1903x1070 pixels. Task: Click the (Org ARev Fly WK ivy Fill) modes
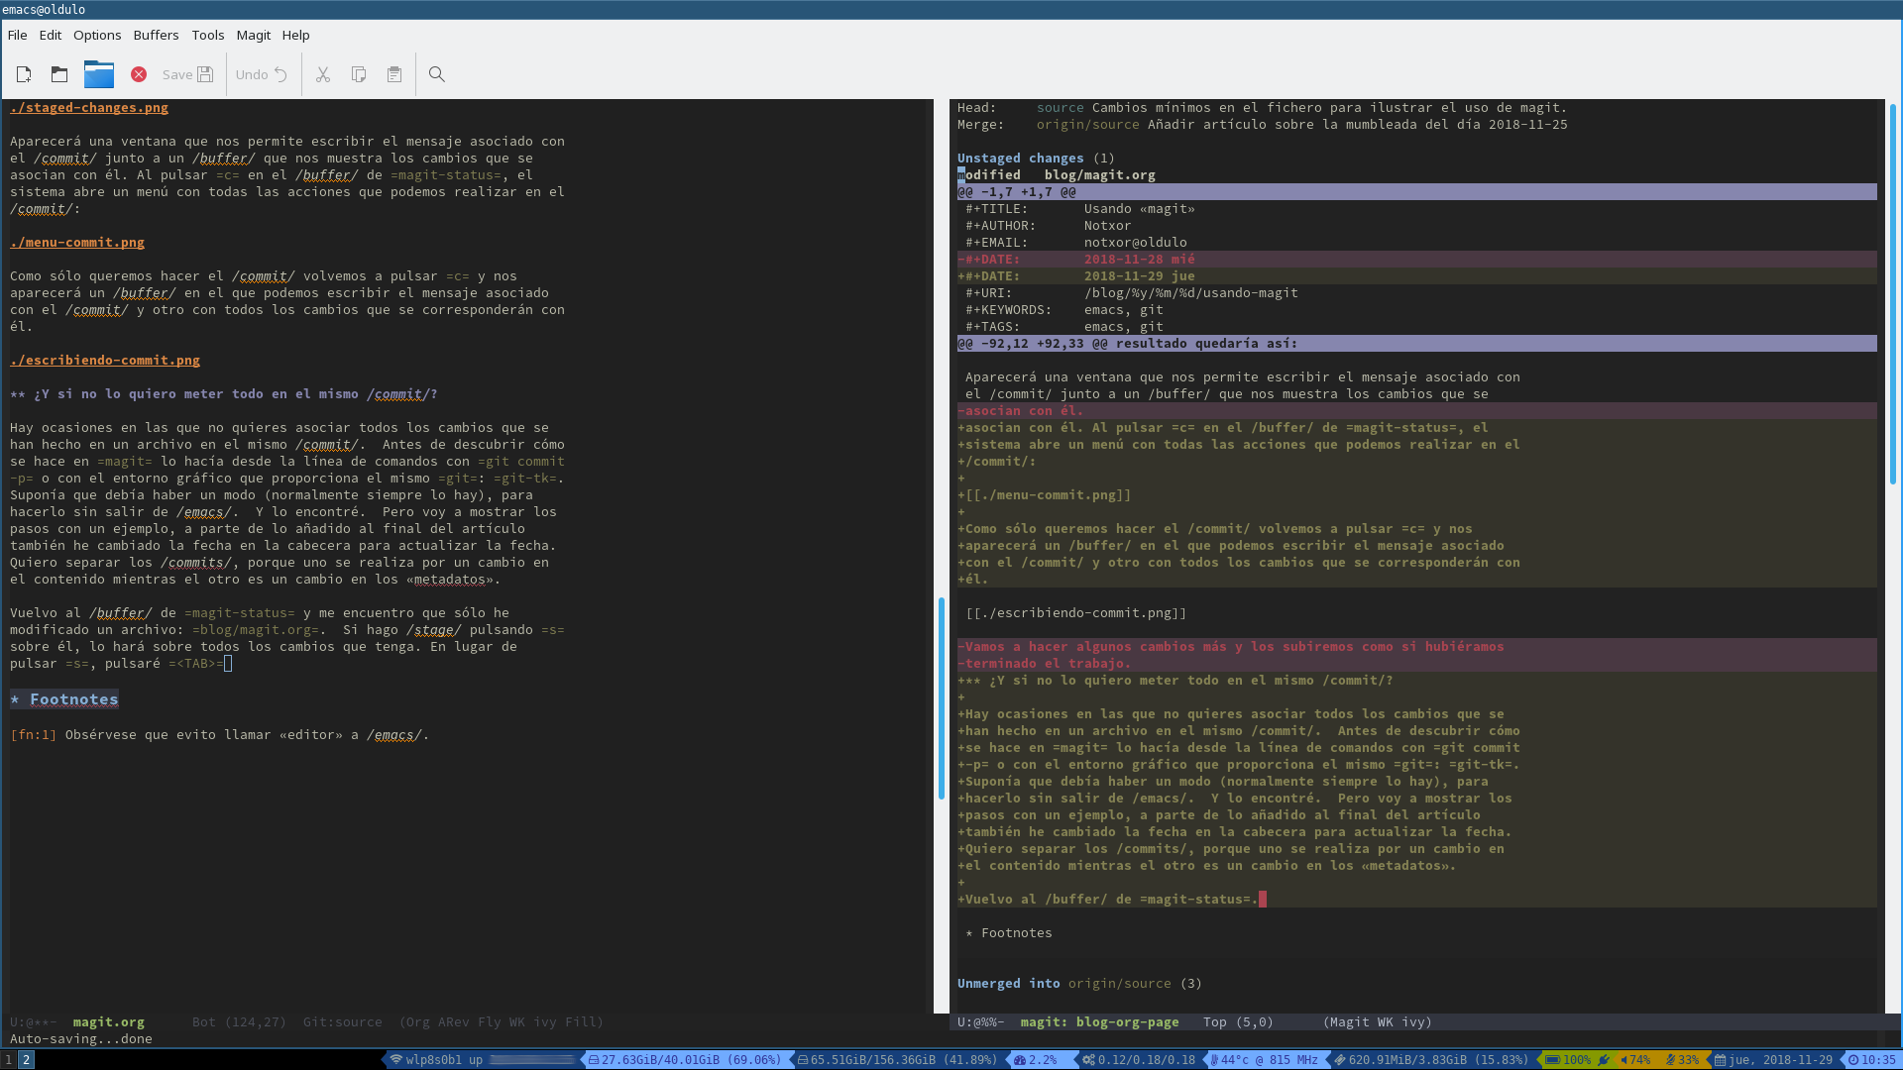tap(502, 1022)
